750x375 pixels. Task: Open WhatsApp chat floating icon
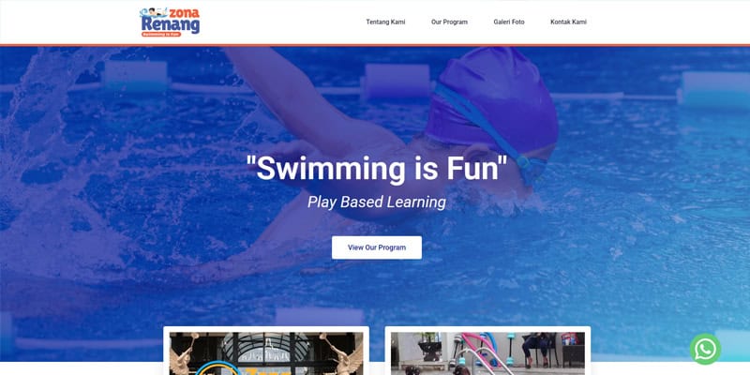(x=705, y=349)
